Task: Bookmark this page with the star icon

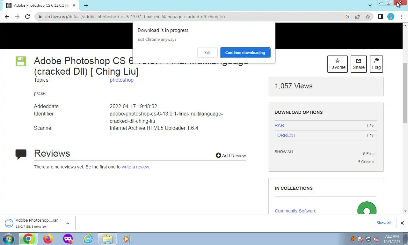Action: pos(368,17)
